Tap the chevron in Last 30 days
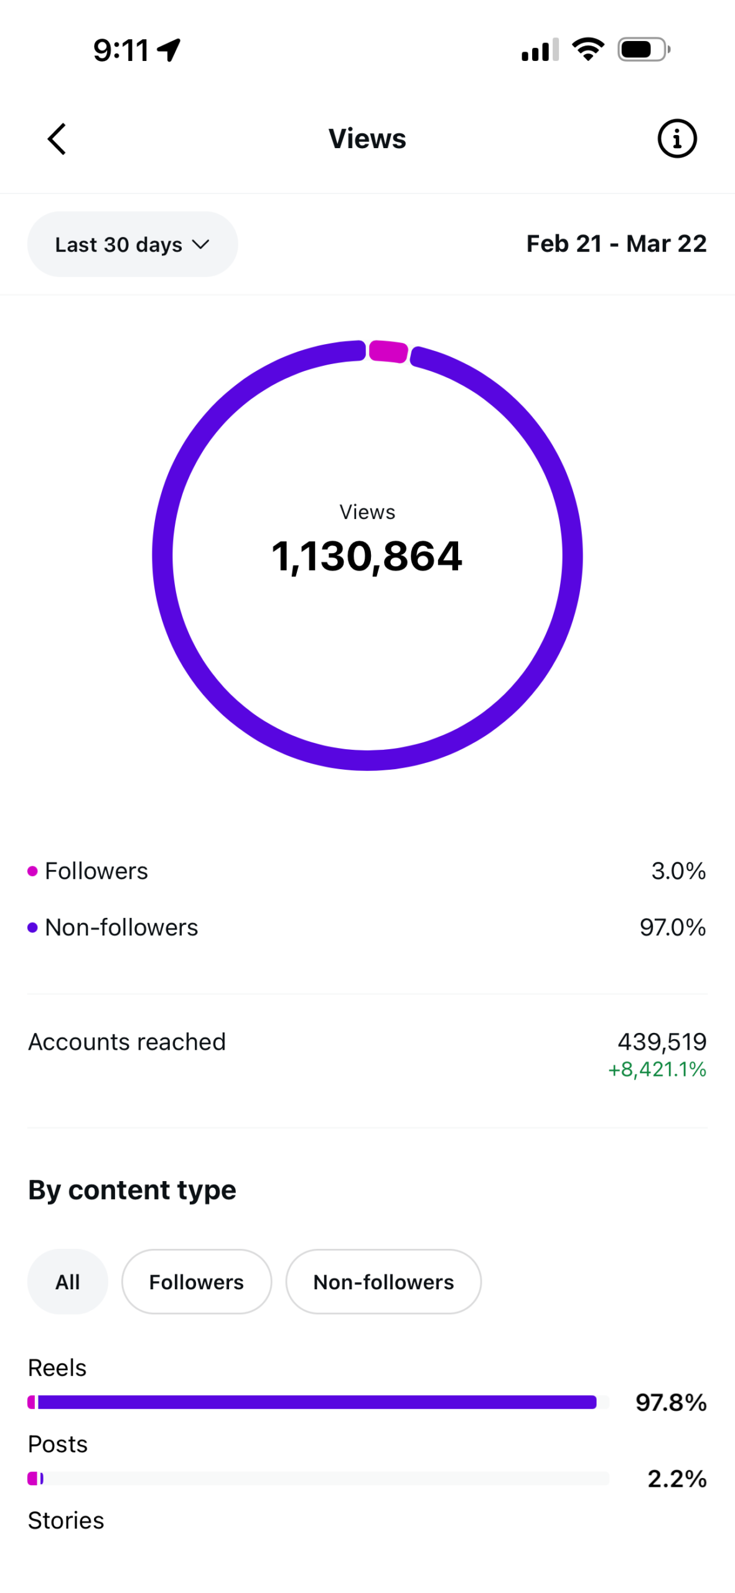This screenshot has width=735, height=1593. coord(201,245)
